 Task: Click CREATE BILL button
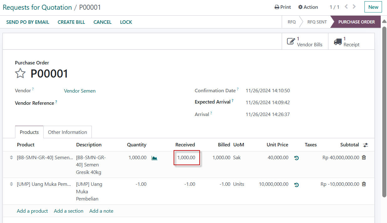pos(71,22)
